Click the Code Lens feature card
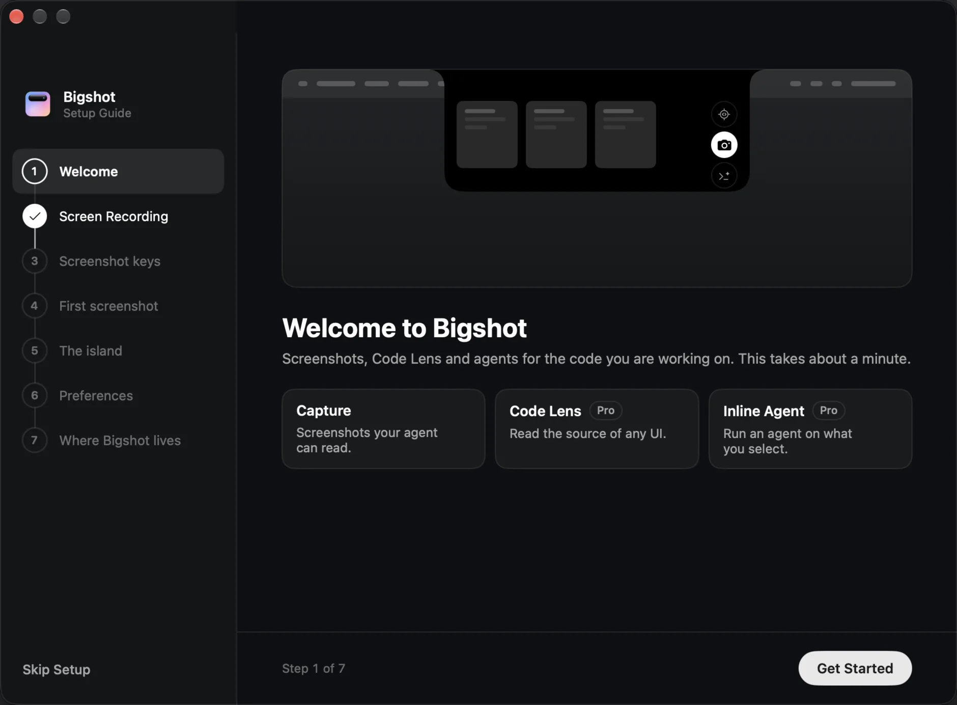Viewport: 957px width, 705px height. [597, 429]
